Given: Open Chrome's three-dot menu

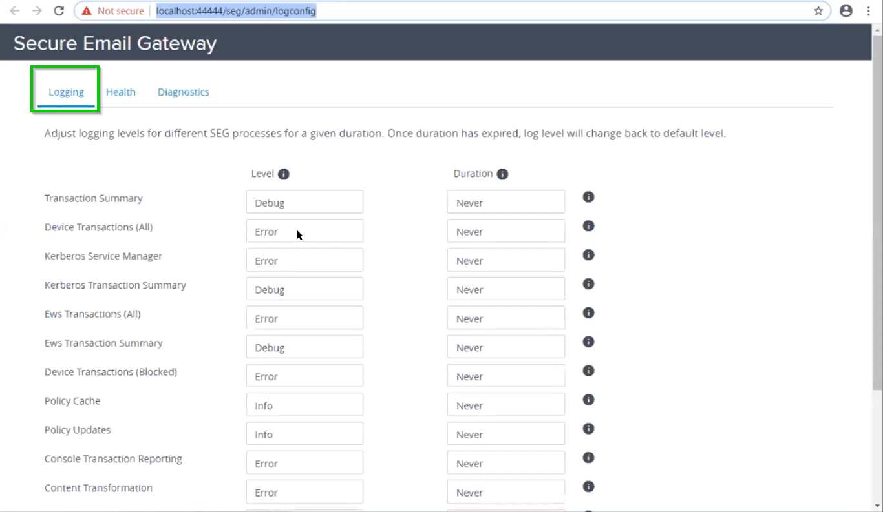Looking at the screenshot, I should coord(869,10).
